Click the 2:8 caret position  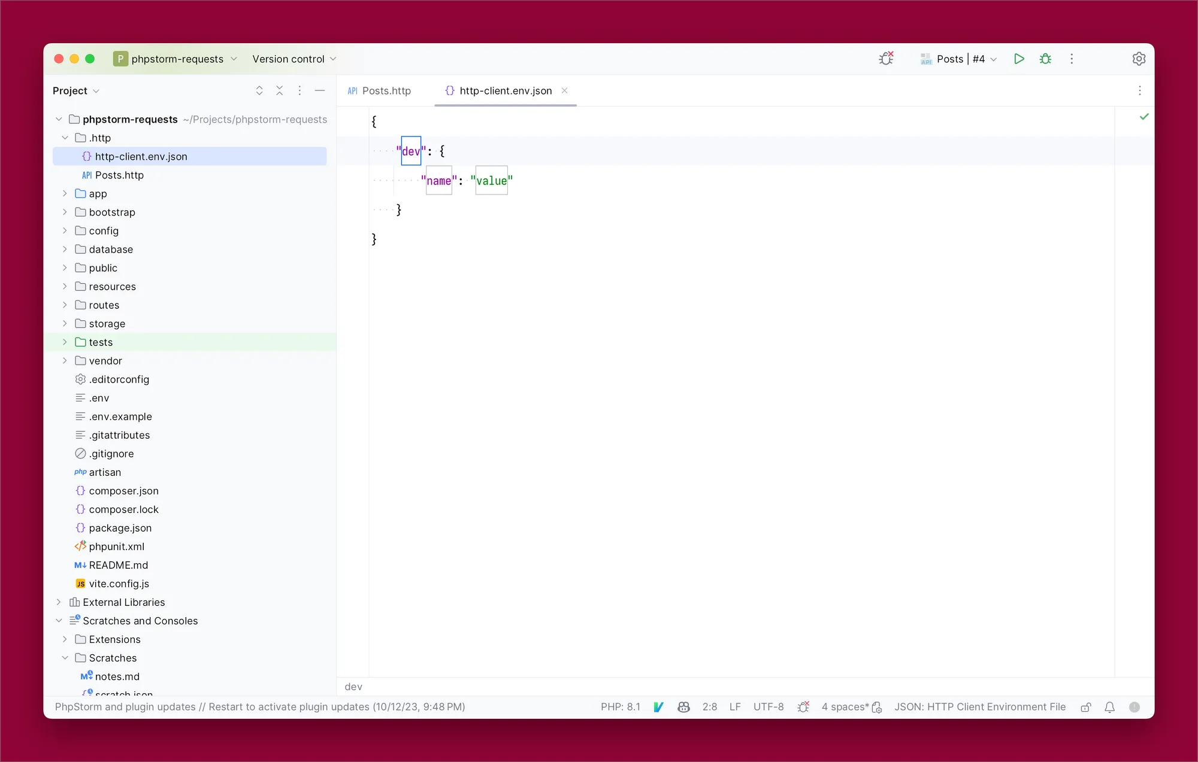(x=710, y=707)
